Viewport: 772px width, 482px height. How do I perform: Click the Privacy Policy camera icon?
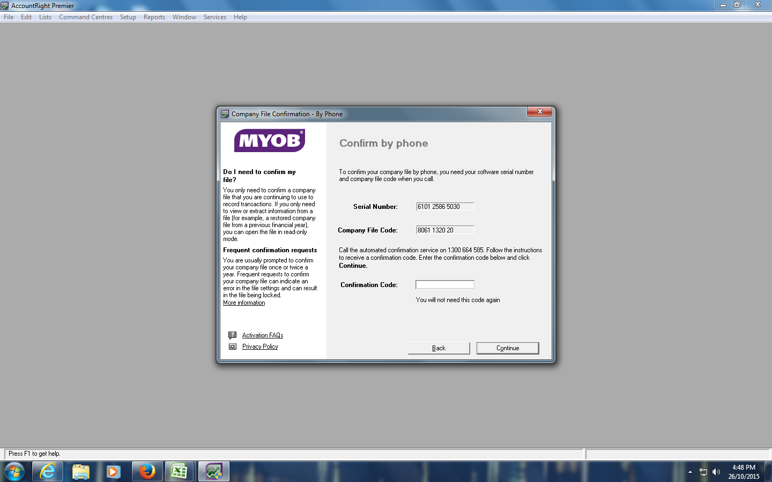[232, 347]
